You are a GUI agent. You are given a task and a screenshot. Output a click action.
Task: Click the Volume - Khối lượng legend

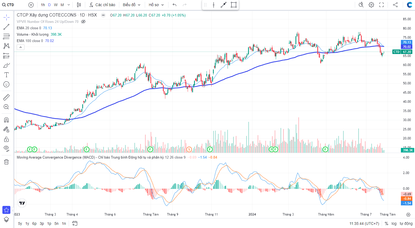tap(32, 34)
